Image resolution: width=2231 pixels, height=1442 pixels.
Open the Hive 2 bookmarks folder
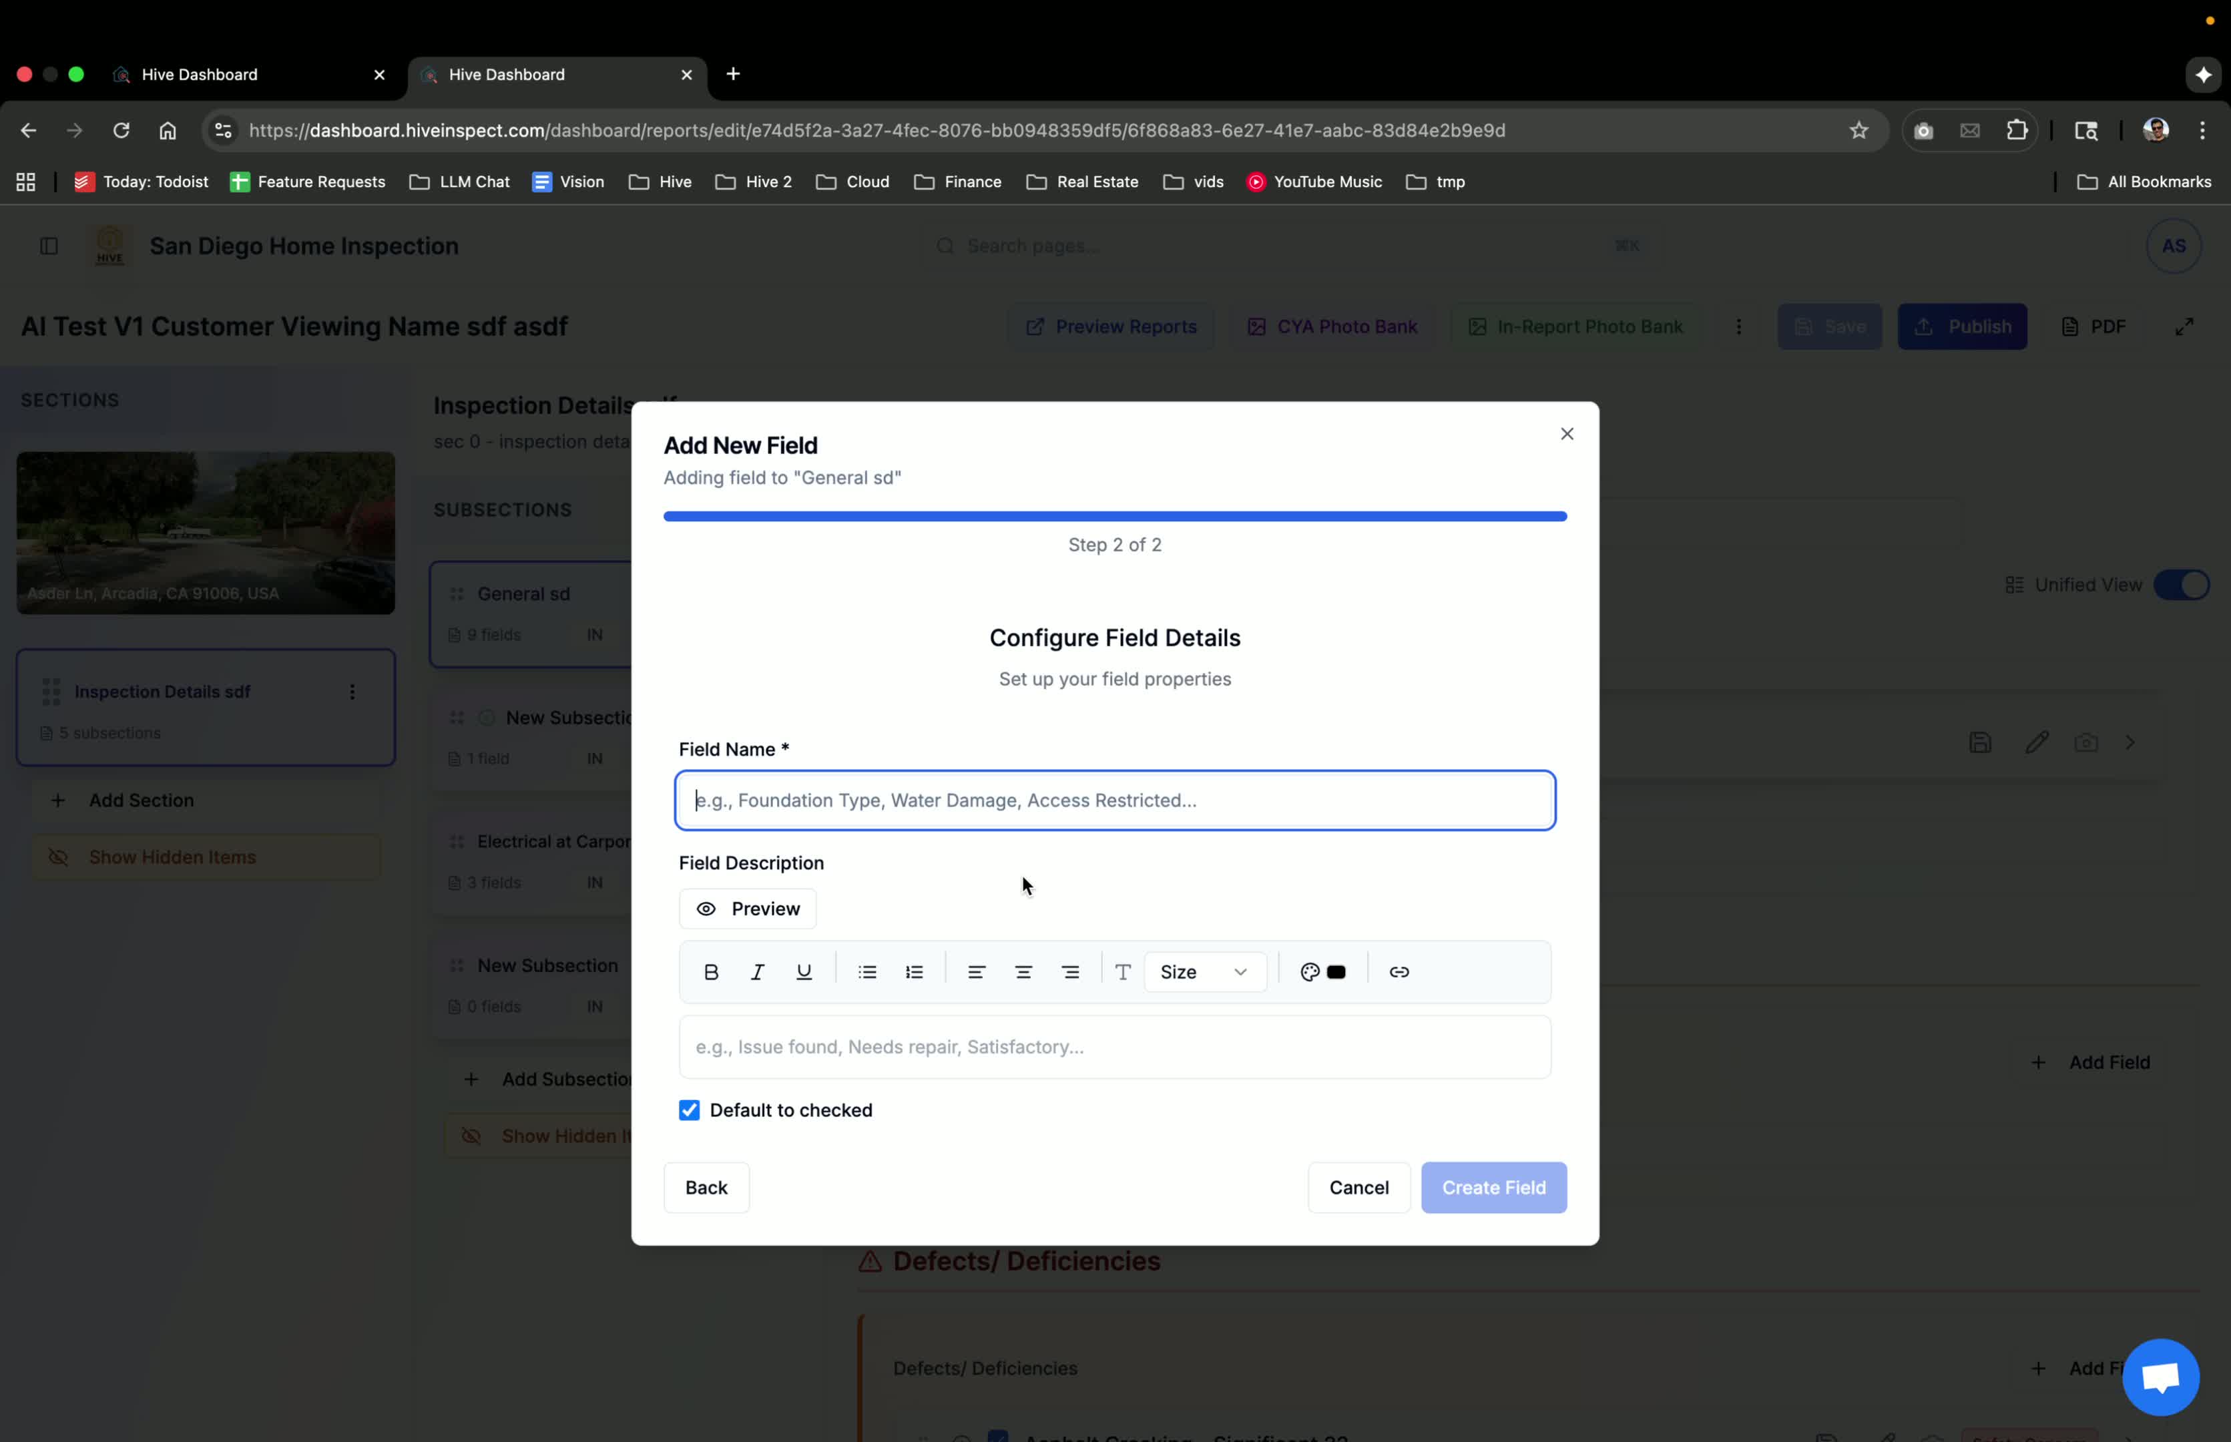pyautogui.click(x=753, y=182)
